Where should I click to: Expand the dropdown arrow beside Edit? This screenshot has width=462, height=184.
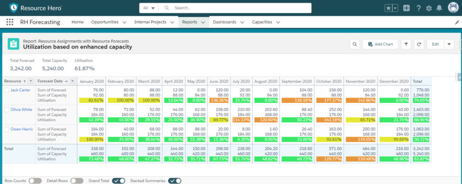(x=449, y=44)
